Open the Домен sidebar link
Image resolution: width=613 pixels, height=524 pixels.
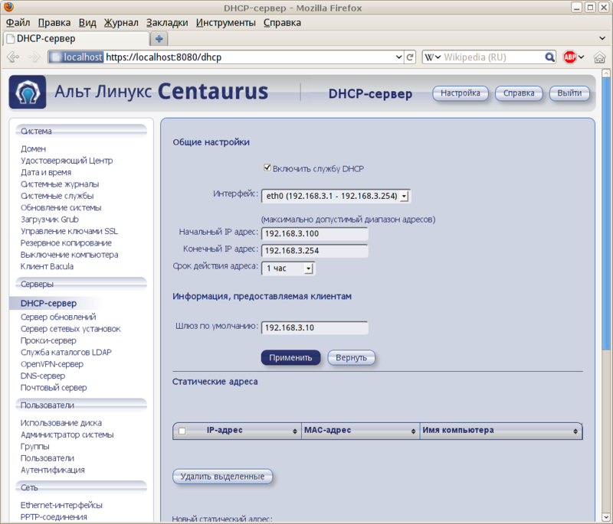[33, 148]
